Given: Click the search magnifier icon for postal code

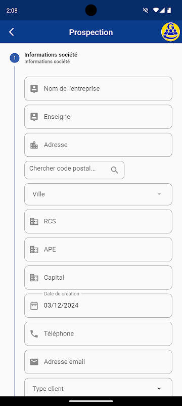Looking at the screenshot, I should pos(114,170).
